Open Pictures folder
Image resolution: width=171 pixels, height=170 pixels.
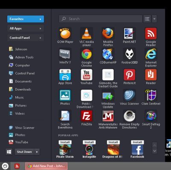(18, 106)
